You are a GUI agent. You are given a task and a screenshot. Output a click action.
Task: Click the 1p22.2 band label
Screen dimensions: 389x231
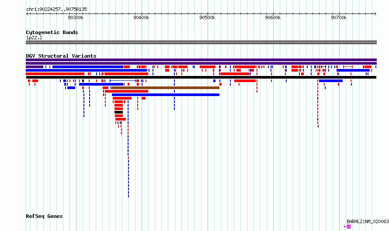pos(34,38)
